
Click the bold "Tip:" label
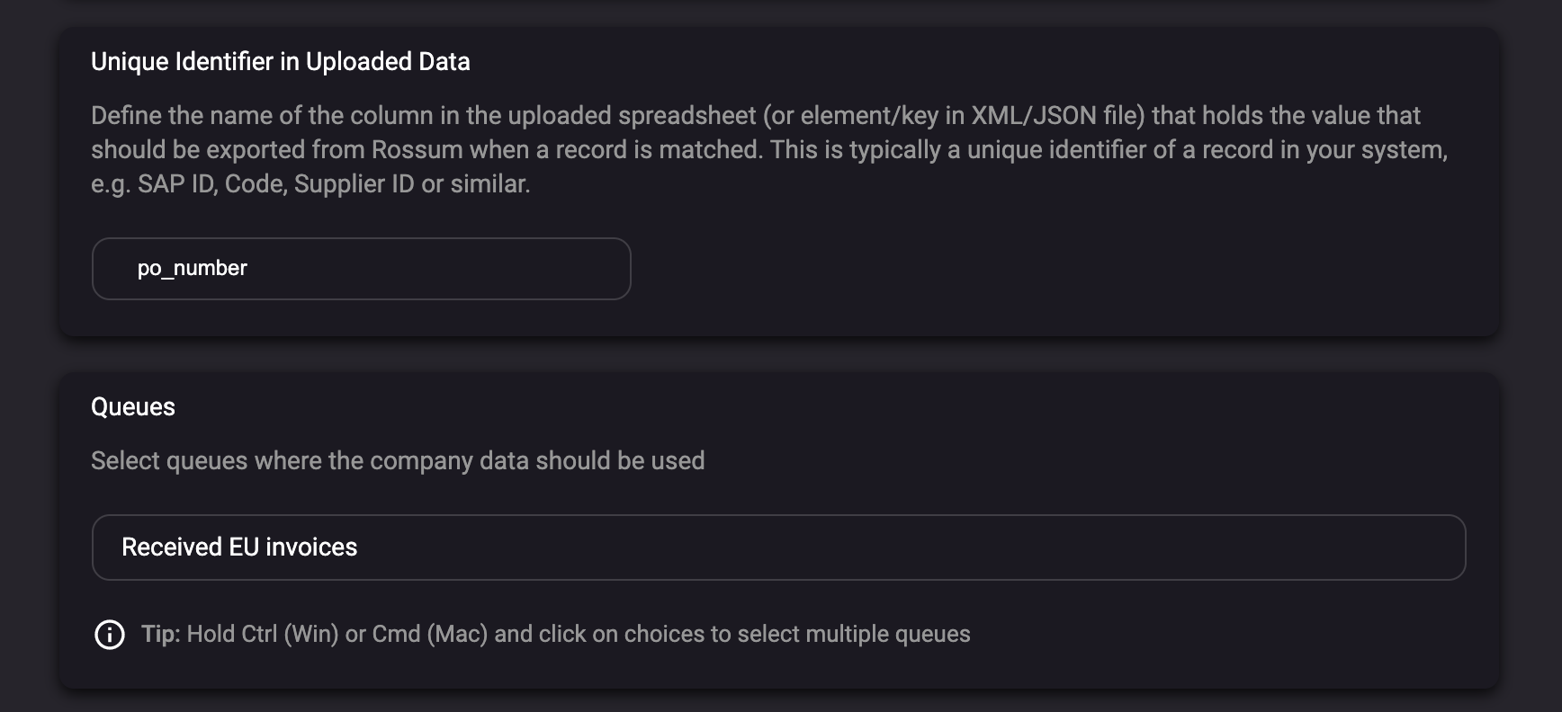pos(161,635)
